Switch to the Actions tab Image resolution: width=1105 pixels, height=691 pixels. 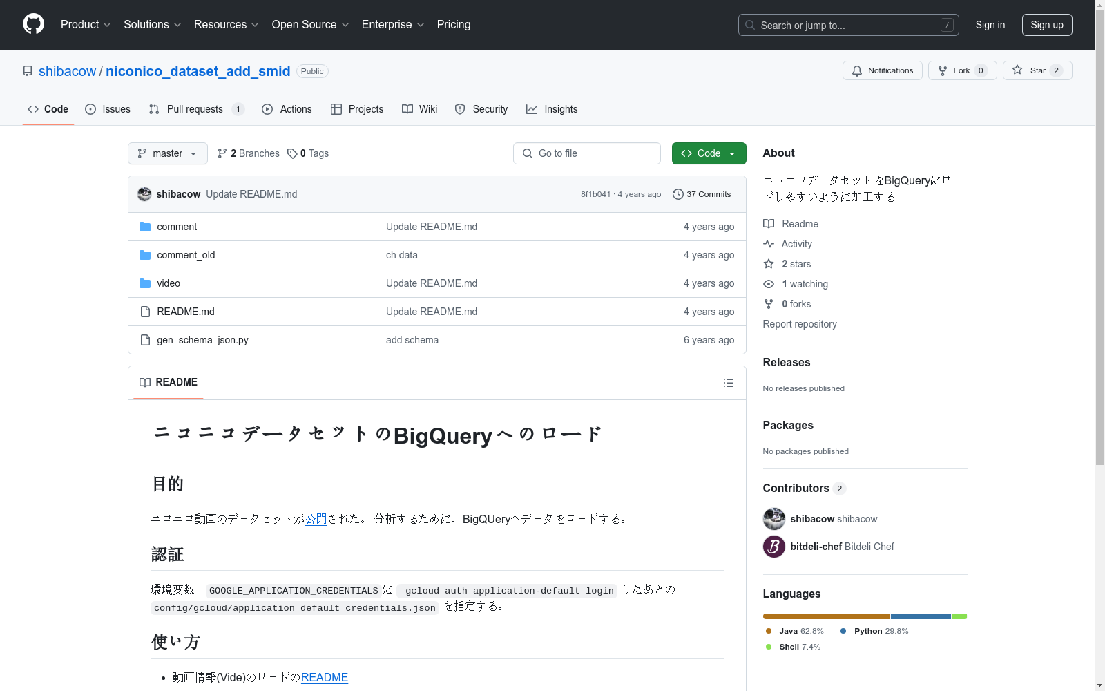[287, 109]
